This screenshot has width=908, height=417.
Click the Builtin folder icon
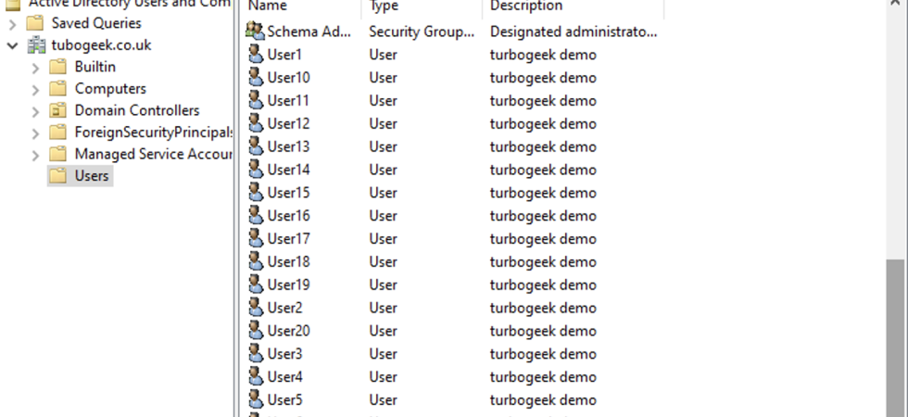pyautogui.click(x=57, y=67)
